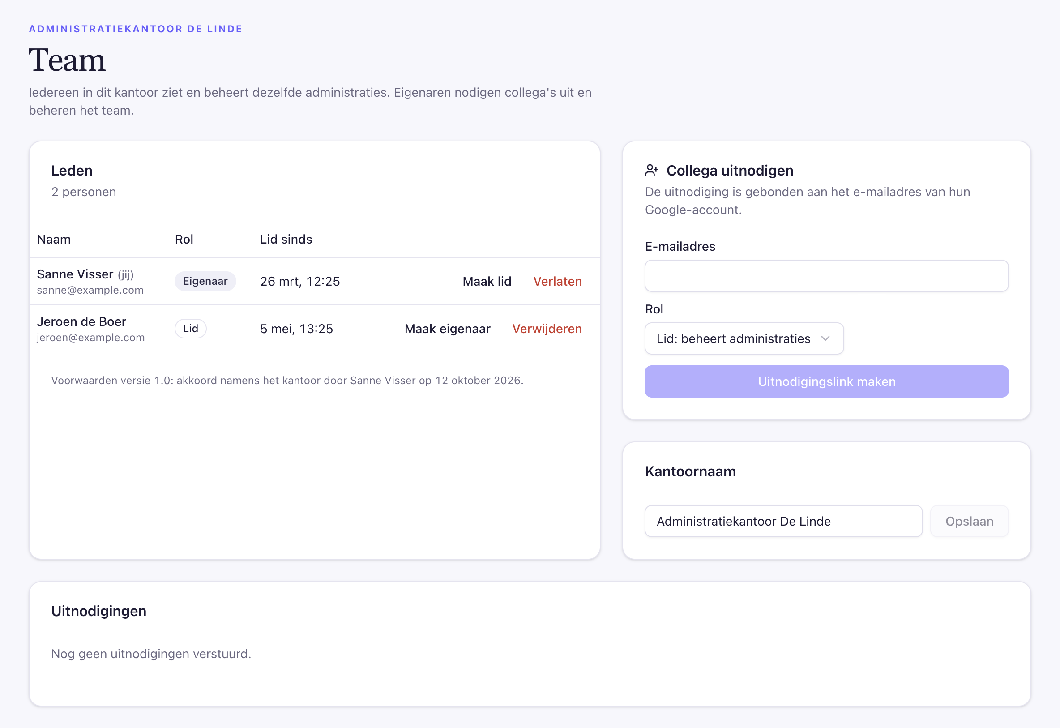Click the E-mailadres field label
This screenshot has height=728, width=1060.
tap(680, 246)
